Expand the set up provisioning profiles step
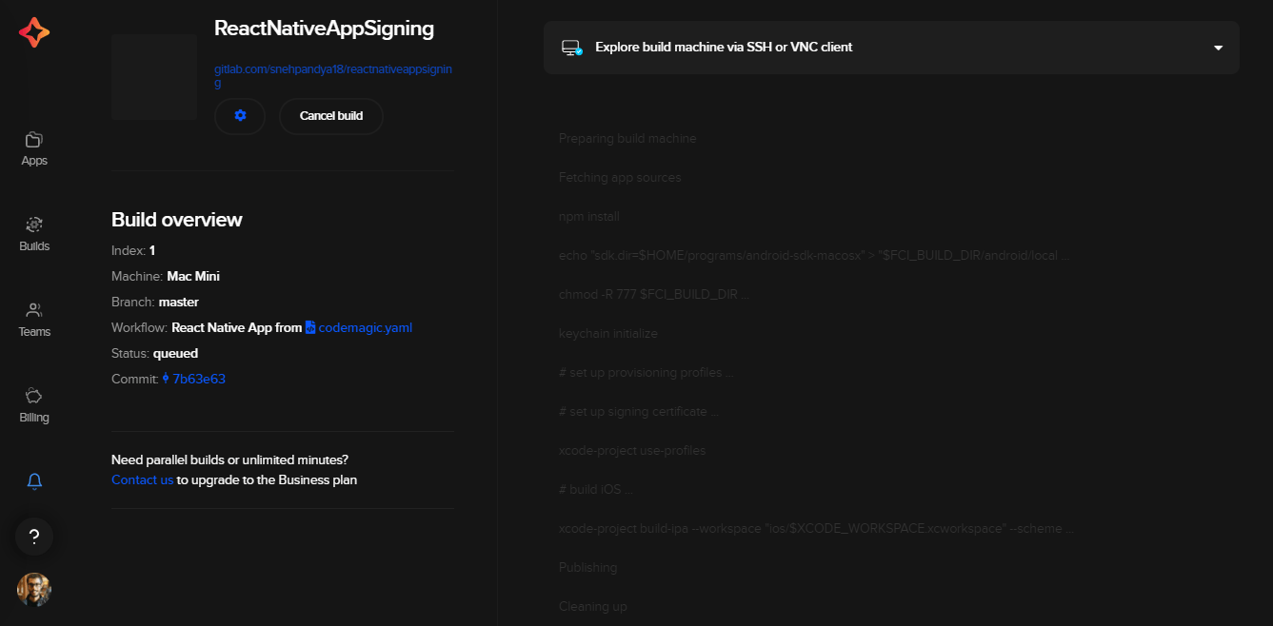Viewport: 1273px width, 626px height. click(x=646, y=372)
